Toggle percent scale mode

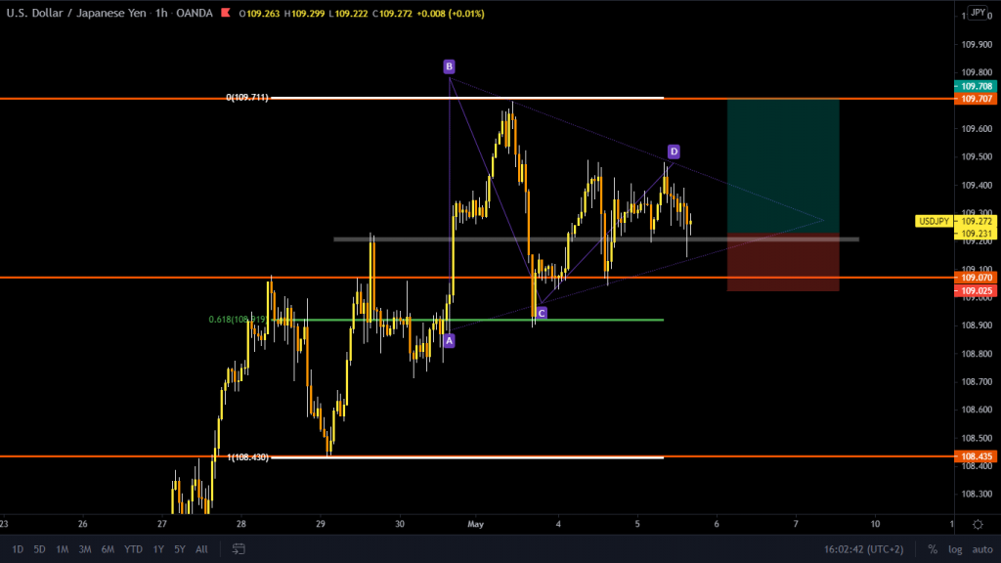(x=933, y=549)
